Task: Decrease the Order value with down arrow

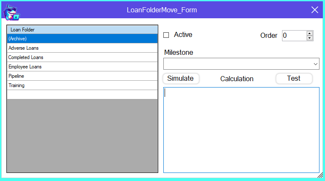Action: tap(310, 38)
